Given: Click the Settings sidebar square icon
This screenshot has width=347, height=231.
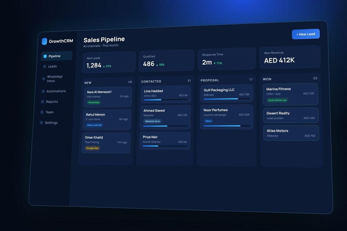Looking at the screenshot, I should (41, 123).
